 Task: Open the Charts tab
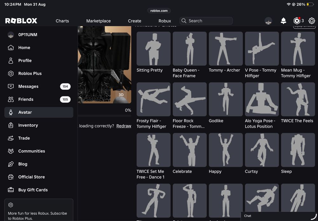coord(62,21)
